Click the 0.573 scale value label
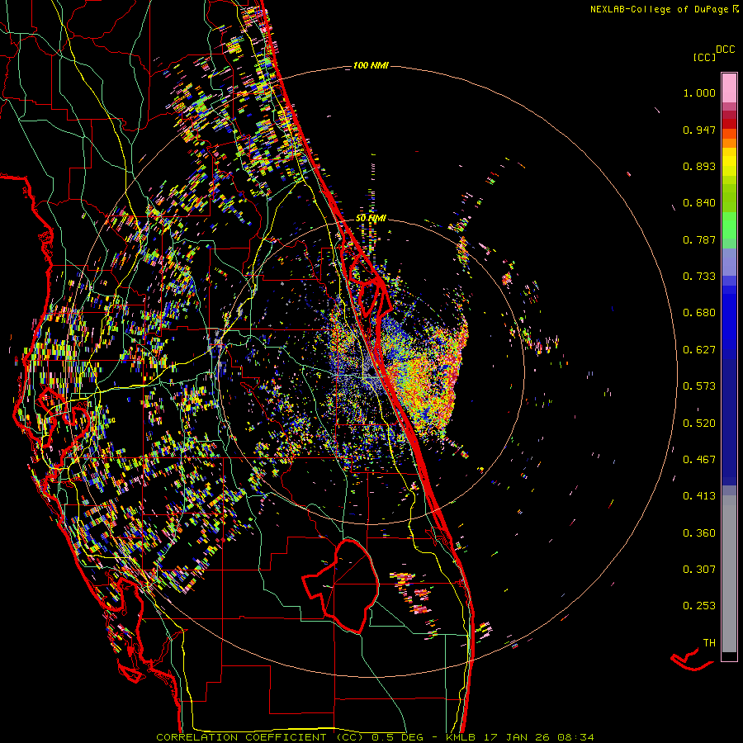Screen dimensions: 743x743 point(699,386)
